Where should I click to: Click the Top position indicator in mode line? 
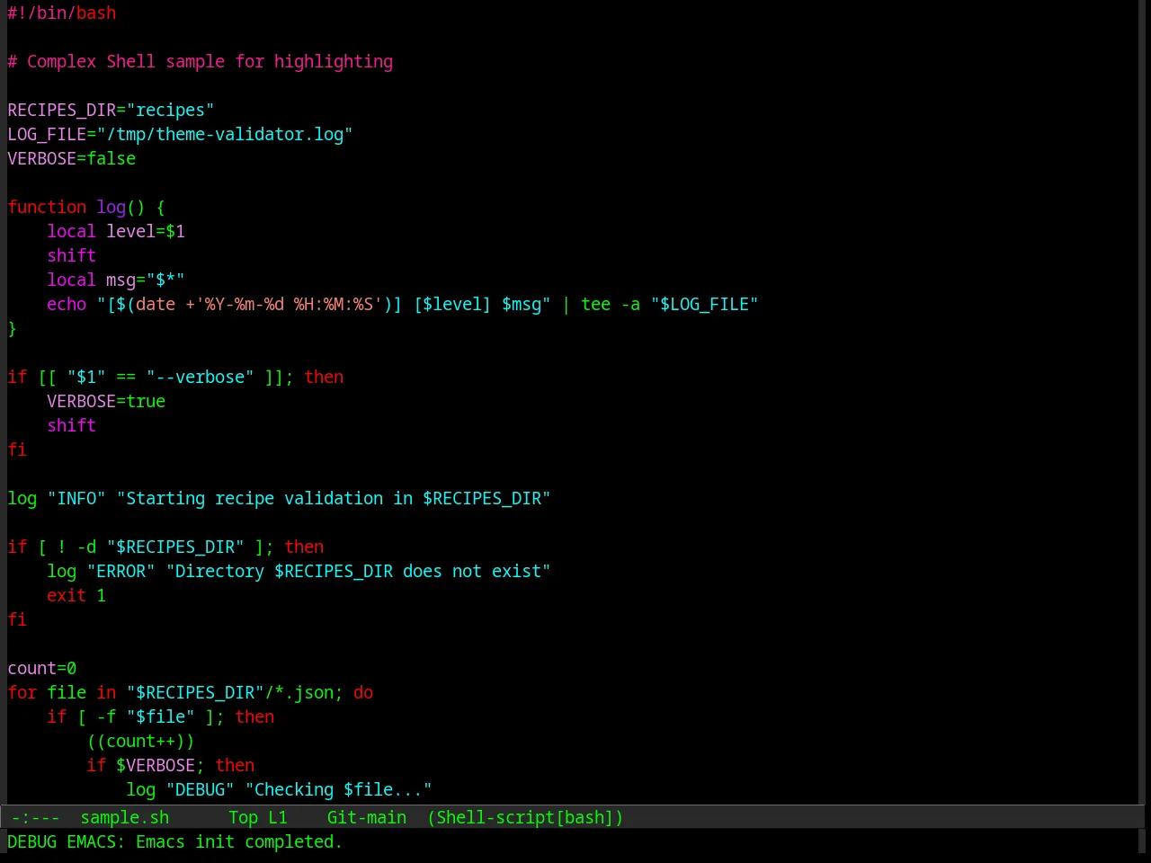click(244, 817)
